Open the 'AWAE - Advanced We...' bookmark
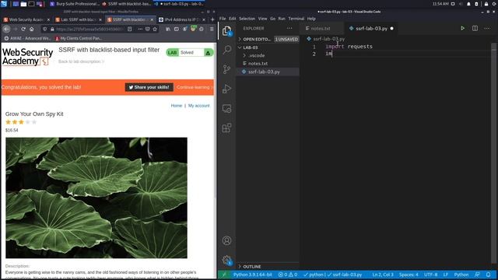 pos(27,38)
